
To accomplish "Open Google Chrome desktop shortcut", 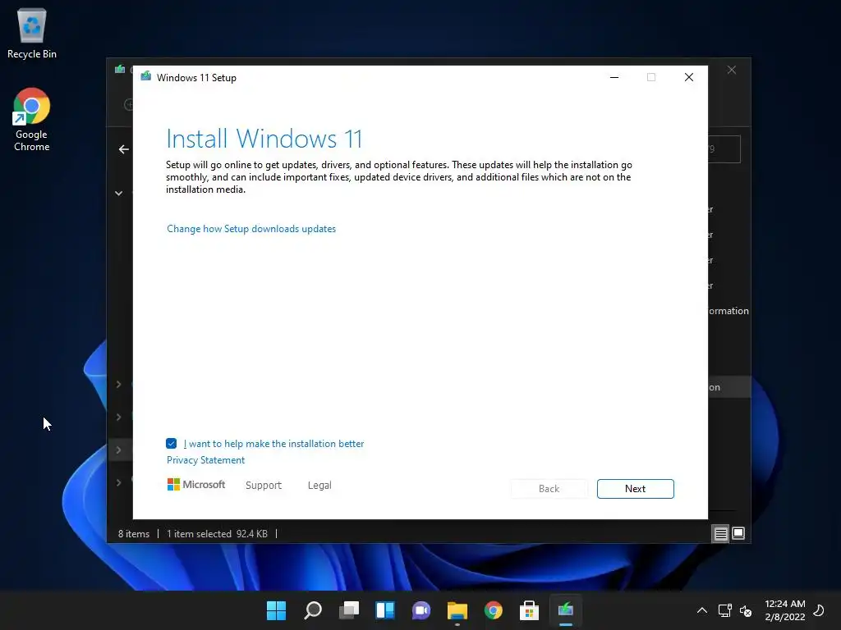I will point(32,120).
